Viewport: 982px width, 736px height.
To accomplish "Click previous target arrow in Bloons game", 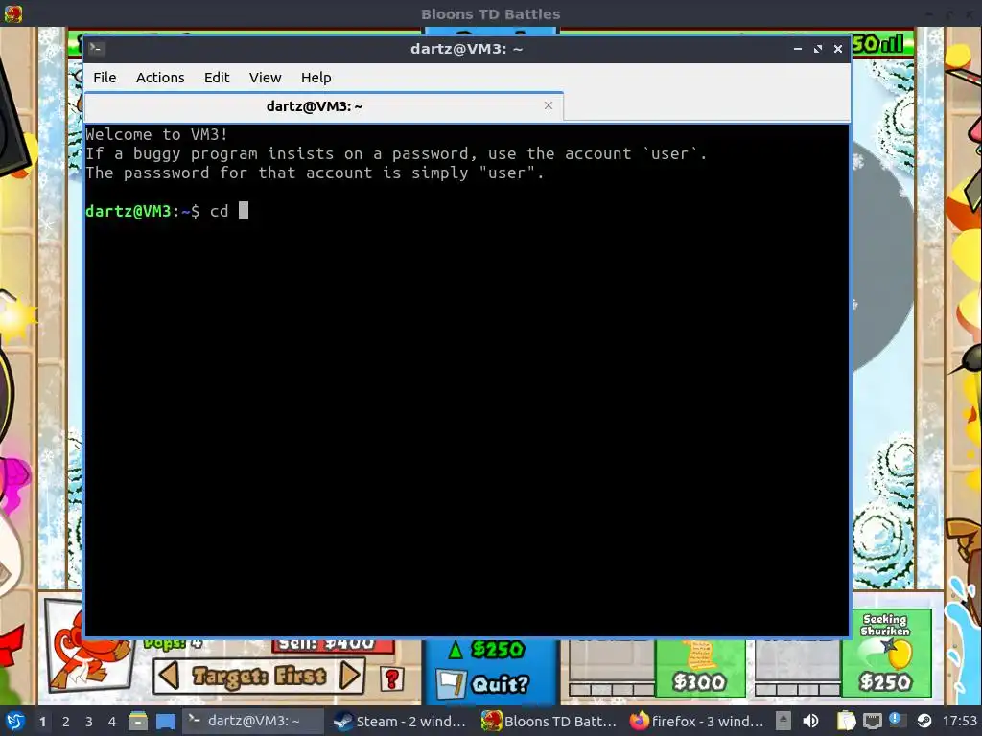I will tap(168, 677).
